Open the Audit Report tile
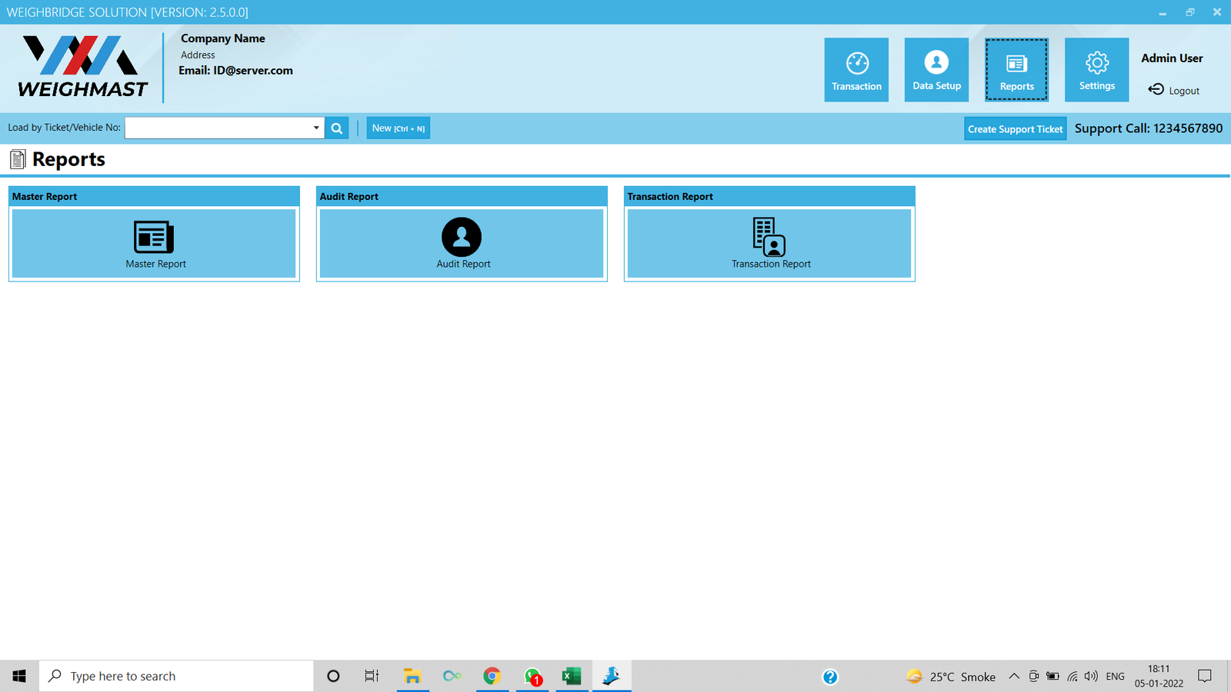Viewport: 1231px width, 692px height. (x=462, y=242)
